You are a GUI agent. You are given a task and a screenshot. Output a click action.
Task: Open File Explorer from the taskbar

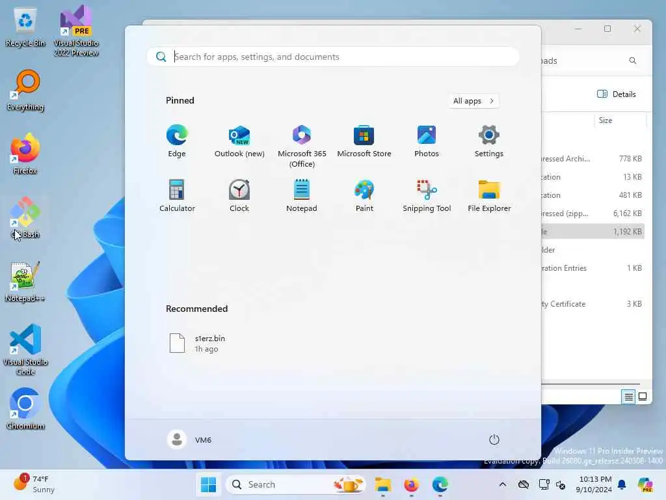click(382, 484)
